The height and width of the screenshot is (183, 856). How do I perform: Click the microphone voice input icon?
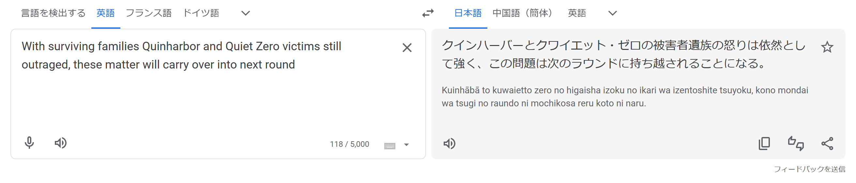point(29,143)
